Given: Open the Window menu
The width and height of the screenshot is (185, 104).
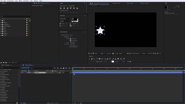Looking at the screenshot, I should coord(36,1).
